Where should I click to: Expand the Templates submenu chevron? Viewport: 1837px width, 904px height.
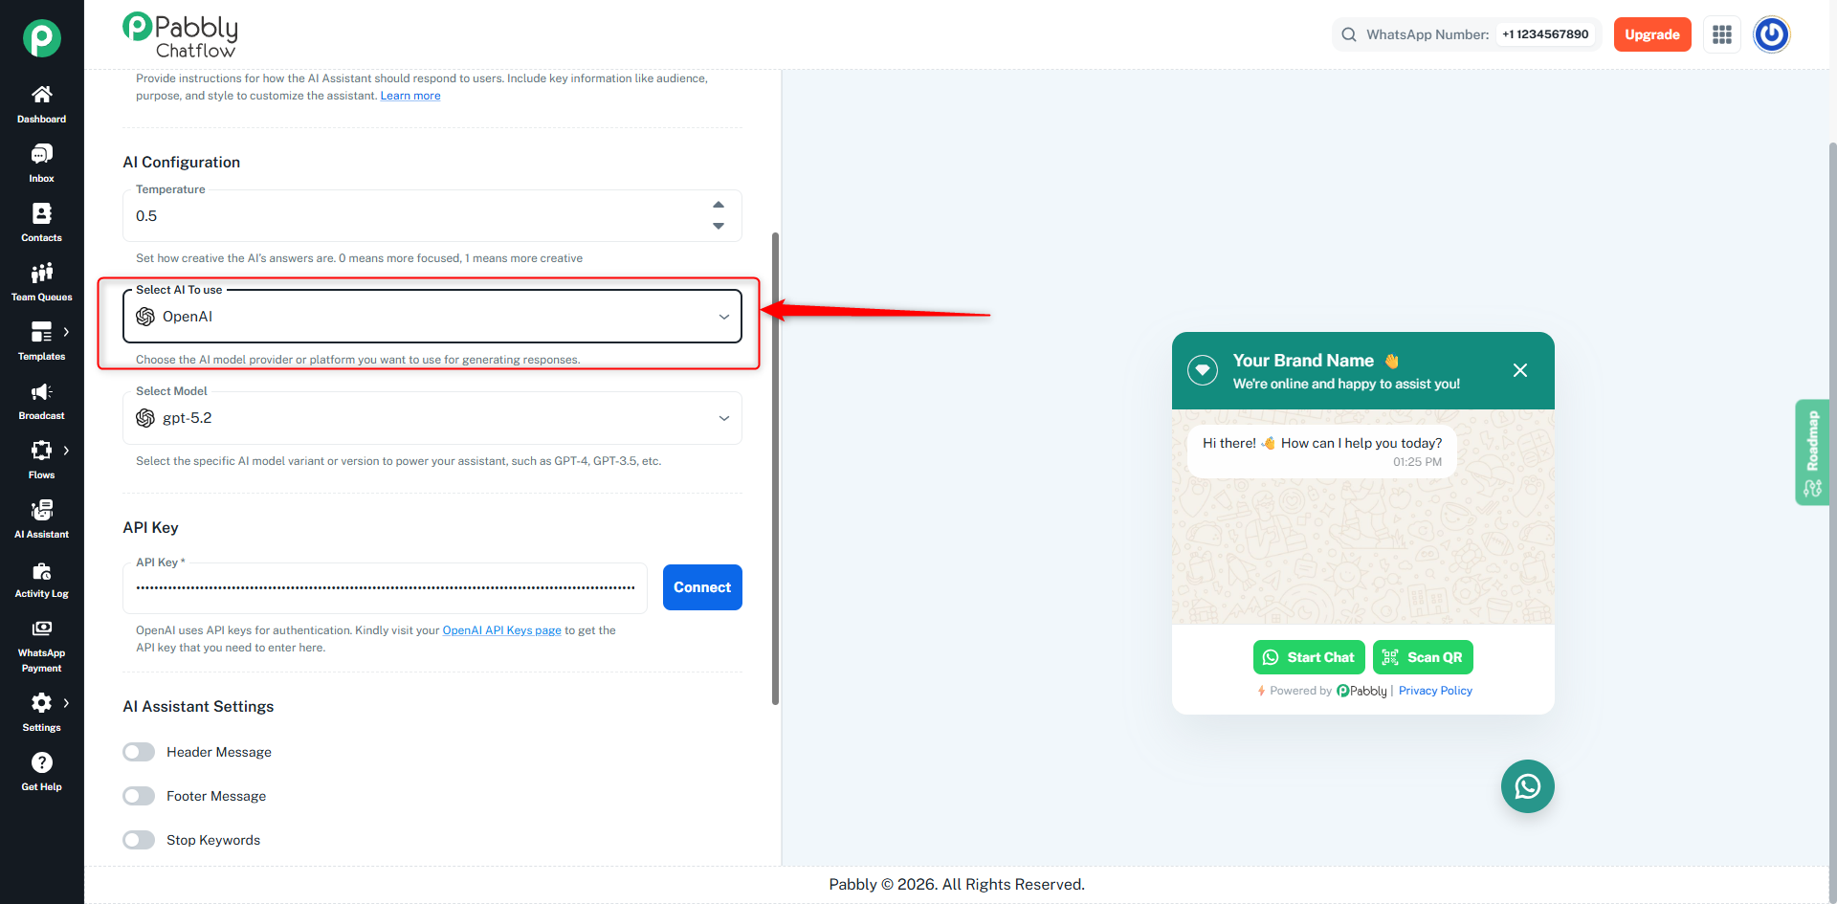(66, 332)
